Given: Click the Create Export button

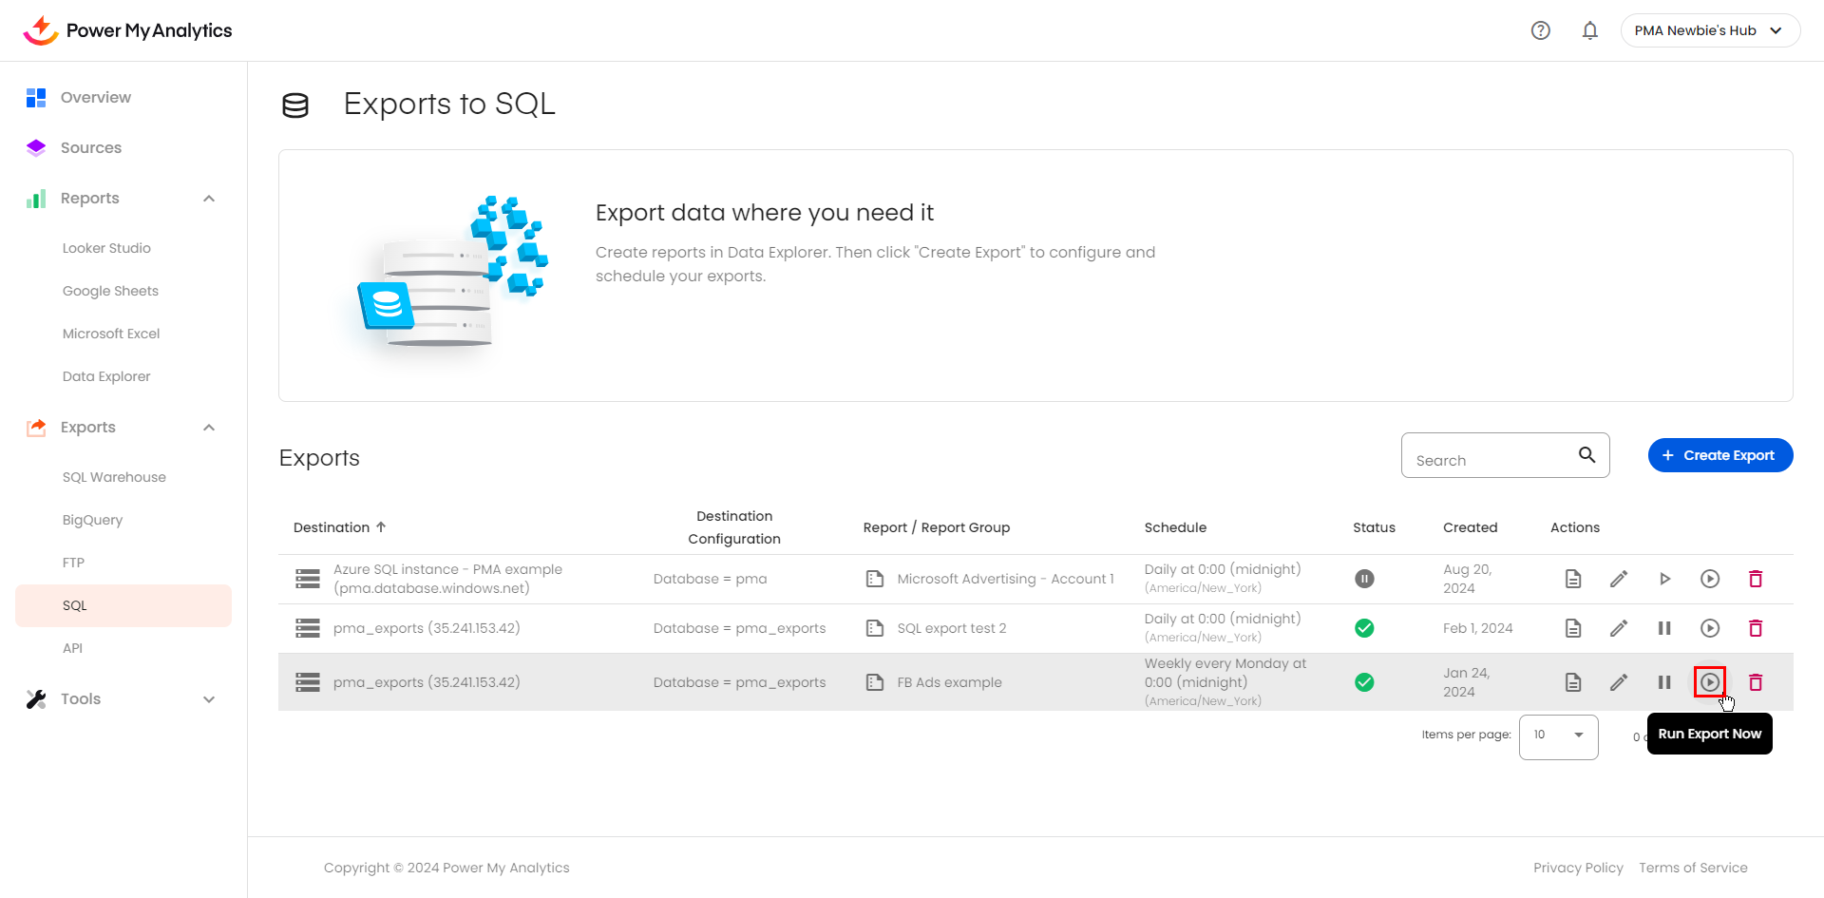Looking at the screenshot, I should point(1719,455).
